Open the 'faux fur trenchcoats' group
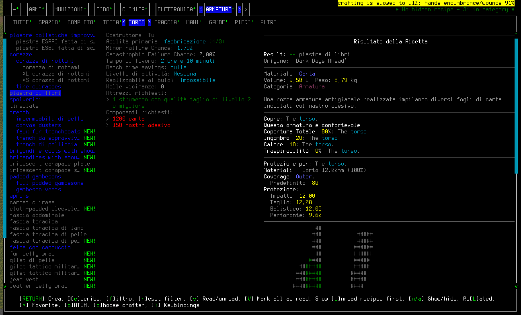 point(48,131)
